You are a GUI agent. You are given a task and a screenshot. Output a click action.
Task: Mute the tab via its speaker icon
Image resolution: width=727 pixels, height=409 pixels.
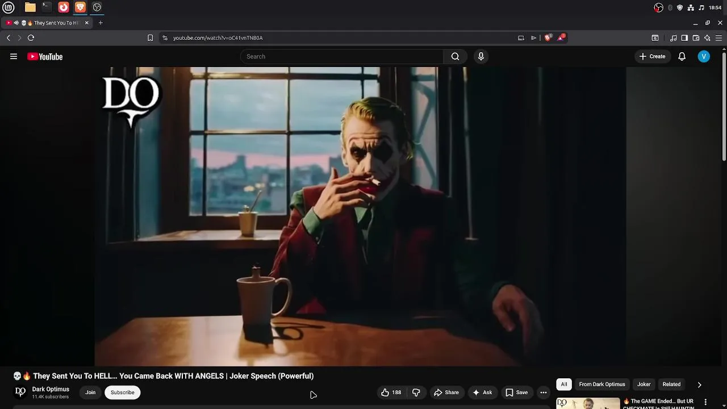(16, 23)
